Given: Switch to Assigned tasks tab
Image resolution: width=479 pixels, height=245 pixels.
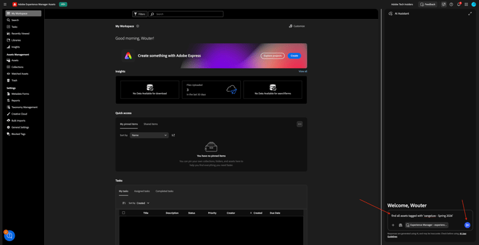Looking at the screenshot, I should [x=142, y=191].
